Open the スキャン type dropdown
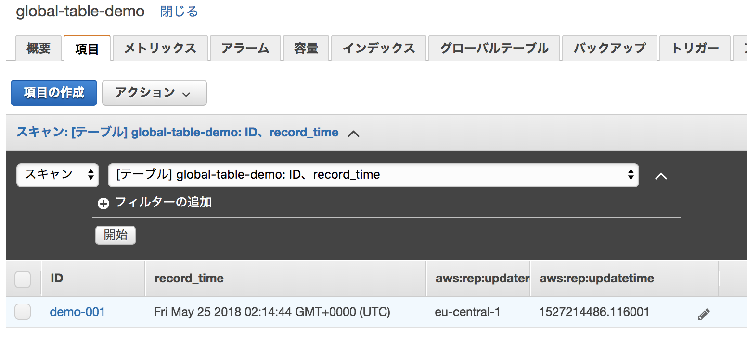 pyautogui.click(x=58, y=175)
